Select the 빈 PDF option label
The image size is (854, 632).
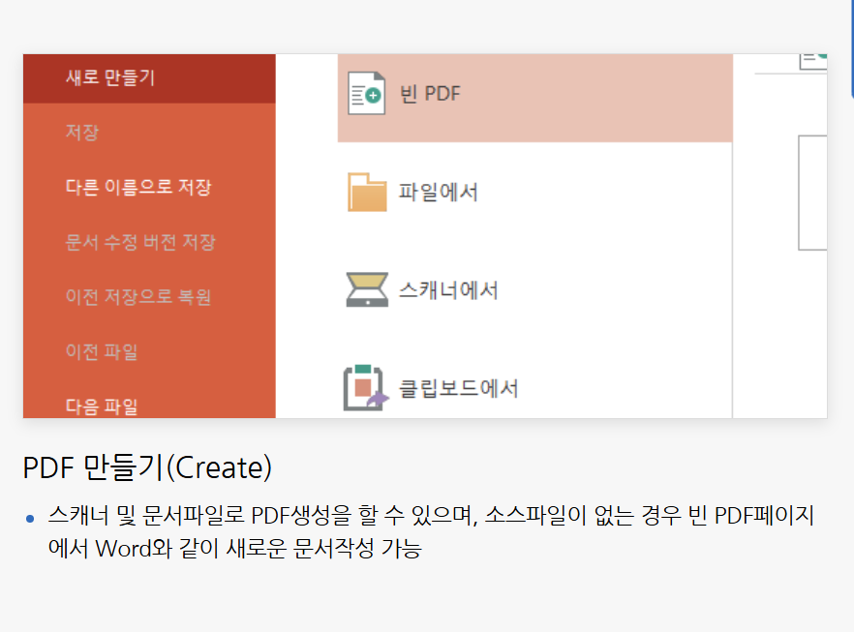click(x=430, y=94)
